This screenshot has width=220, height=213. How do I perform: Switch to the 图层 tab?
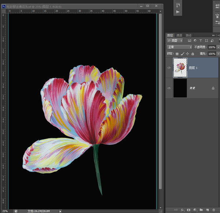(x=170, y=35)
